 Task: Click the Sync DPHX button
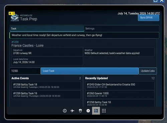[x=149, y=18]
